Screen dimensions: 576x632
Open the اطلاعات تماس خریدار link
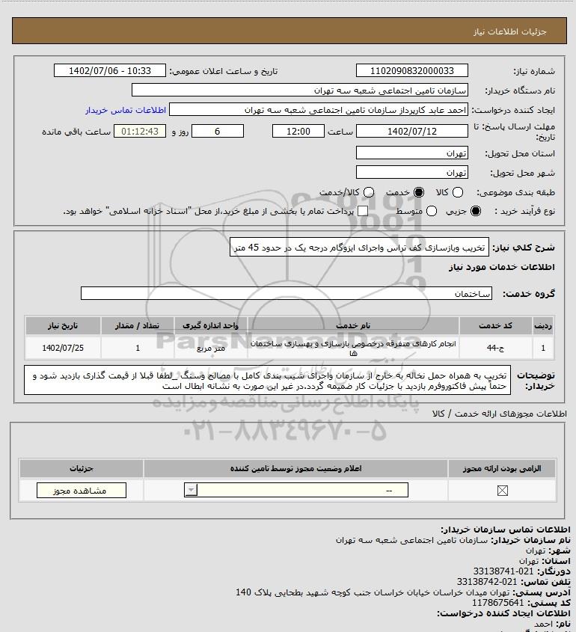pyautogui.click(x=126, y=110)
